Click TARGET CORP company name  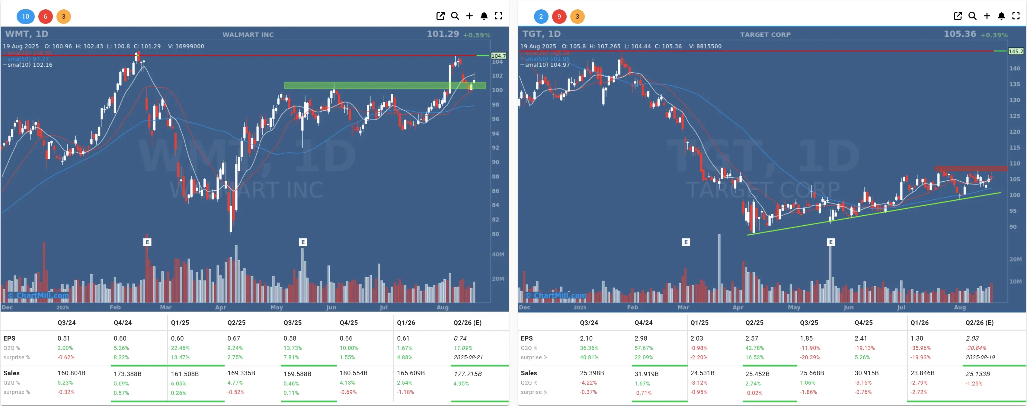point(765,35)
